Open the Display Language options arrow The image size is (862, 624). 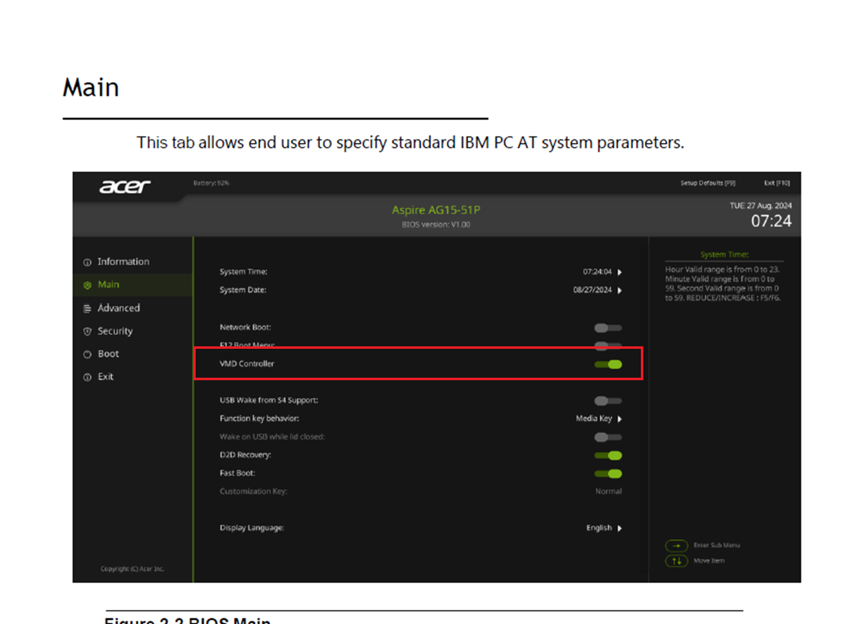pyautogui.click(x=620, y=528)
